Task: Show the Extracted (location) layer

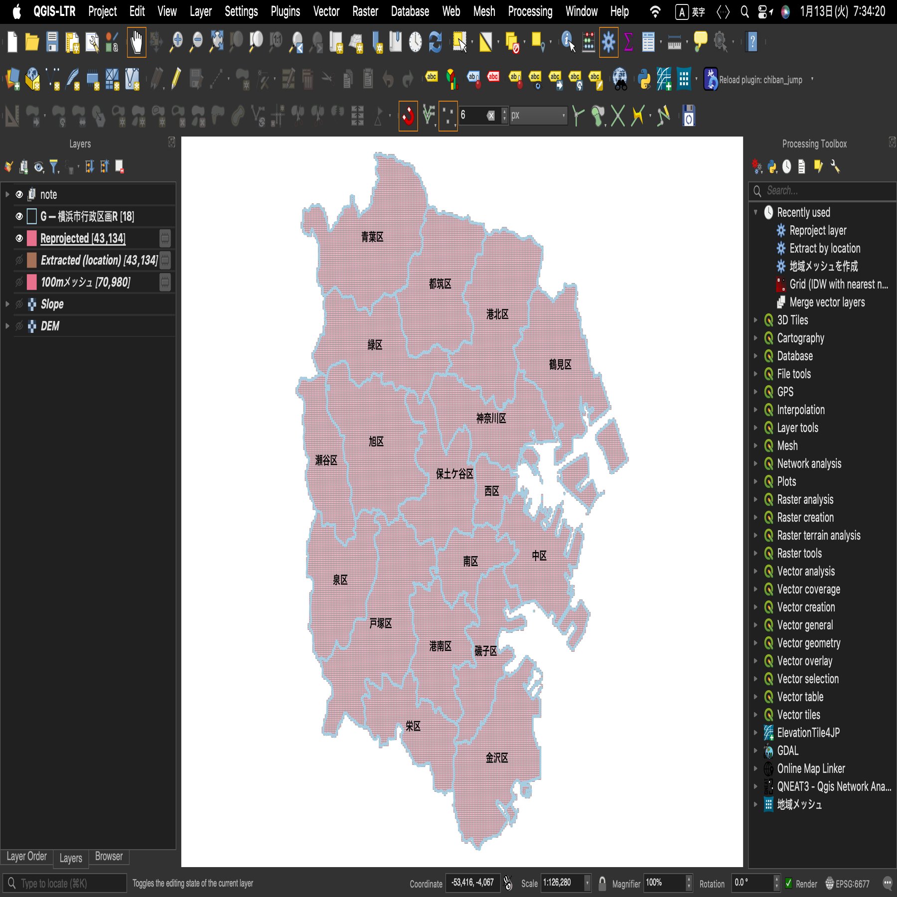Action: 19,260
